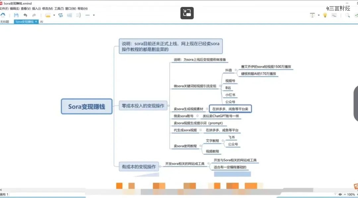Image resolution: width=358 pixels, height=198 pixels.
Task: Select the note topic starting 说明：sora目前还未正式上线
Action: [x=171, y=46]
